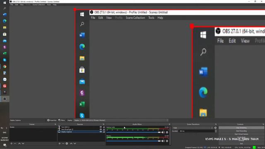Open the Edit menu in OBS
The image size is (265, 149).
pyautogui.click(x=17, y=5)
